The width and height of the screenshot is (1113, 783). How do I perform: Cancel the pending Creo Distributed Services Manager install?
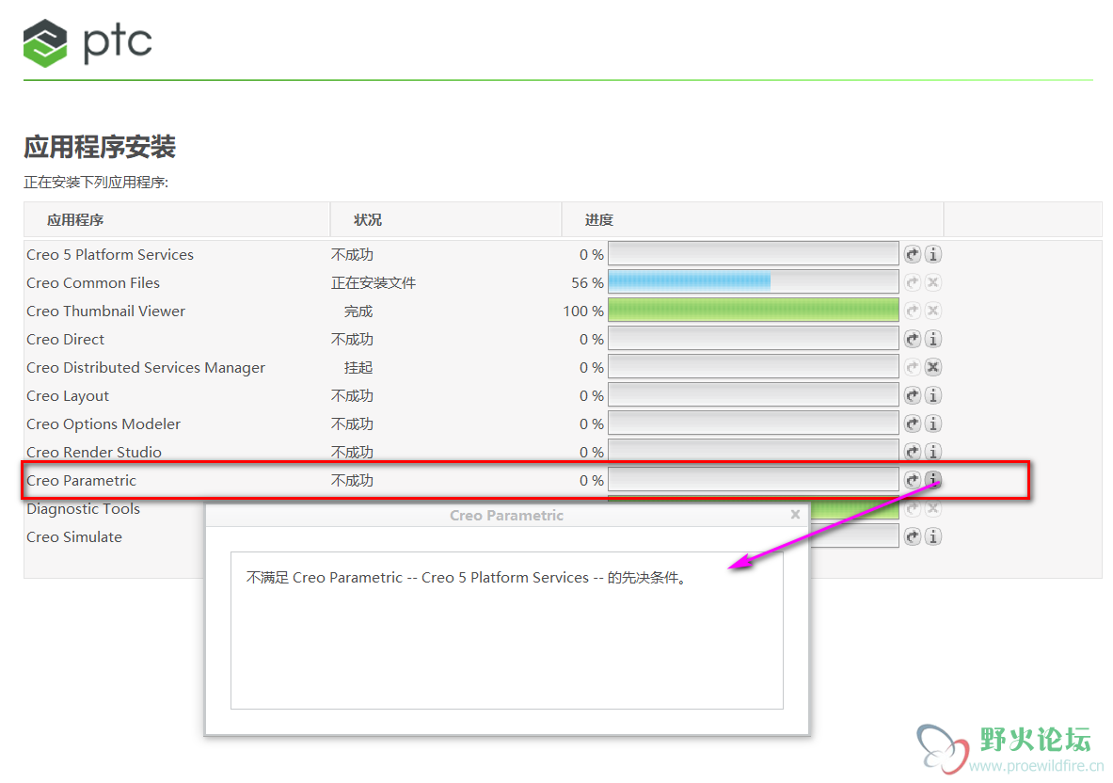[932, 367]
